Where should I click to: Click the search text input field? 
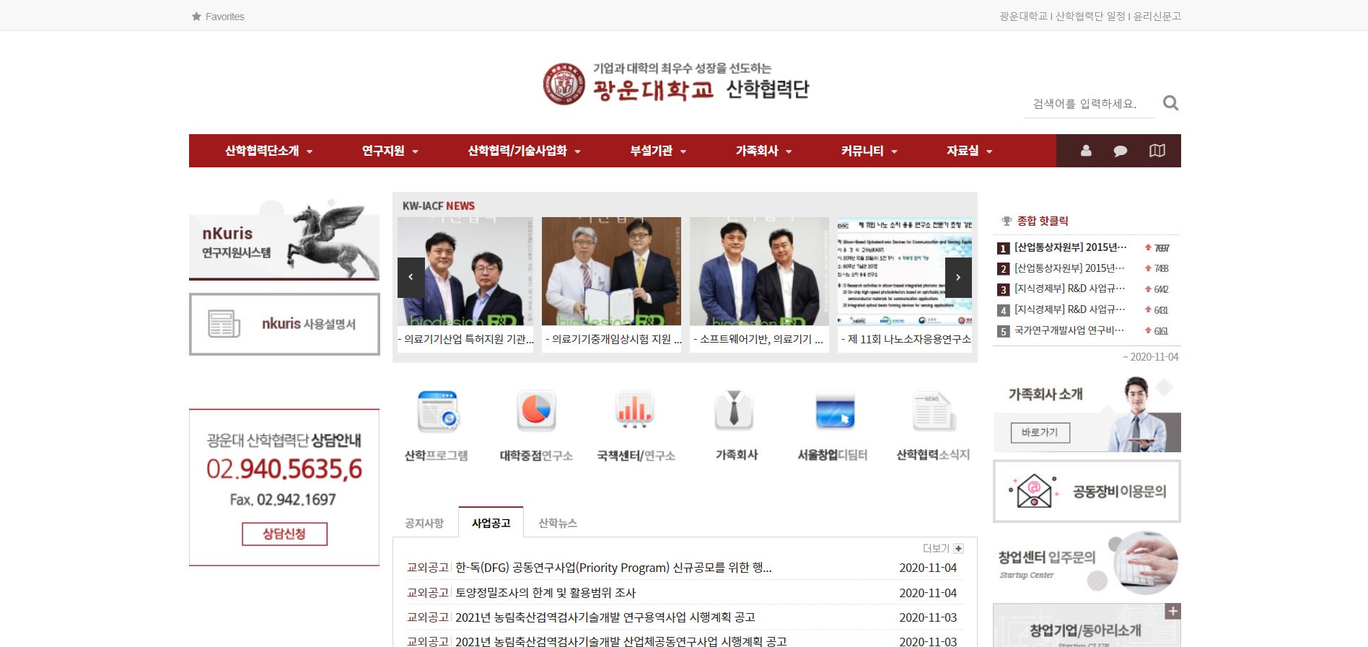coord(1088,104)
